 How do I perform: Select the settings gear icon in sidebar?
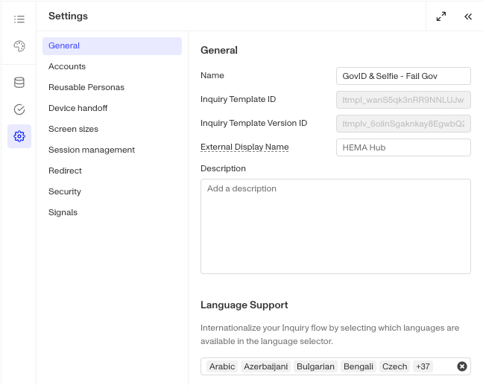pyautogui.click(x=19, y=136)
